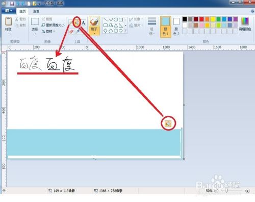The height and width of the screenshot is (202, 255).
Task: Click the zoom out minus button
Action: point(216,191)
